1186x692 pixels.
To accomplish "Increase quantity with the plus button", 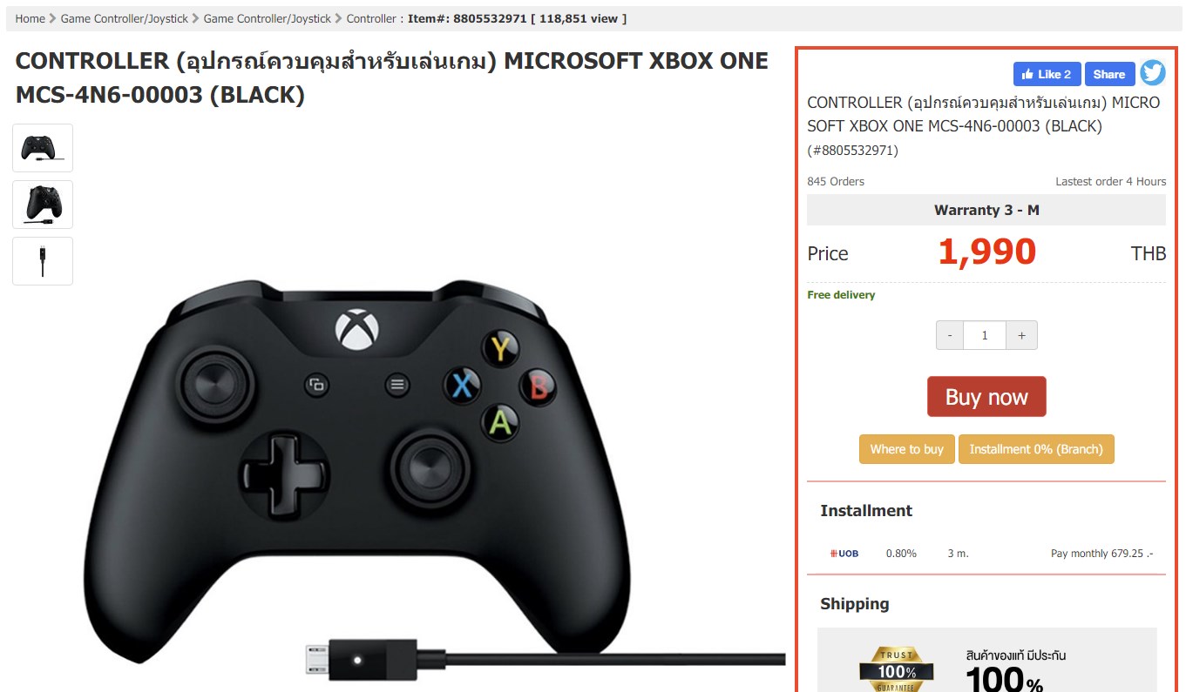I will [1021, 335].
